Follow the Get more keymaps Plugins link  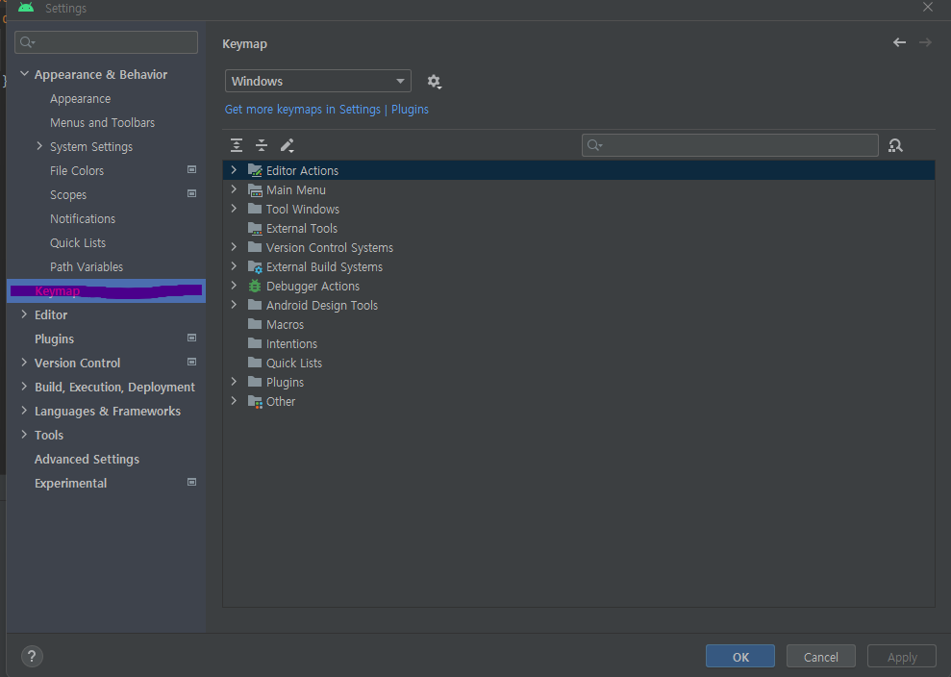(x=326, y=110)
